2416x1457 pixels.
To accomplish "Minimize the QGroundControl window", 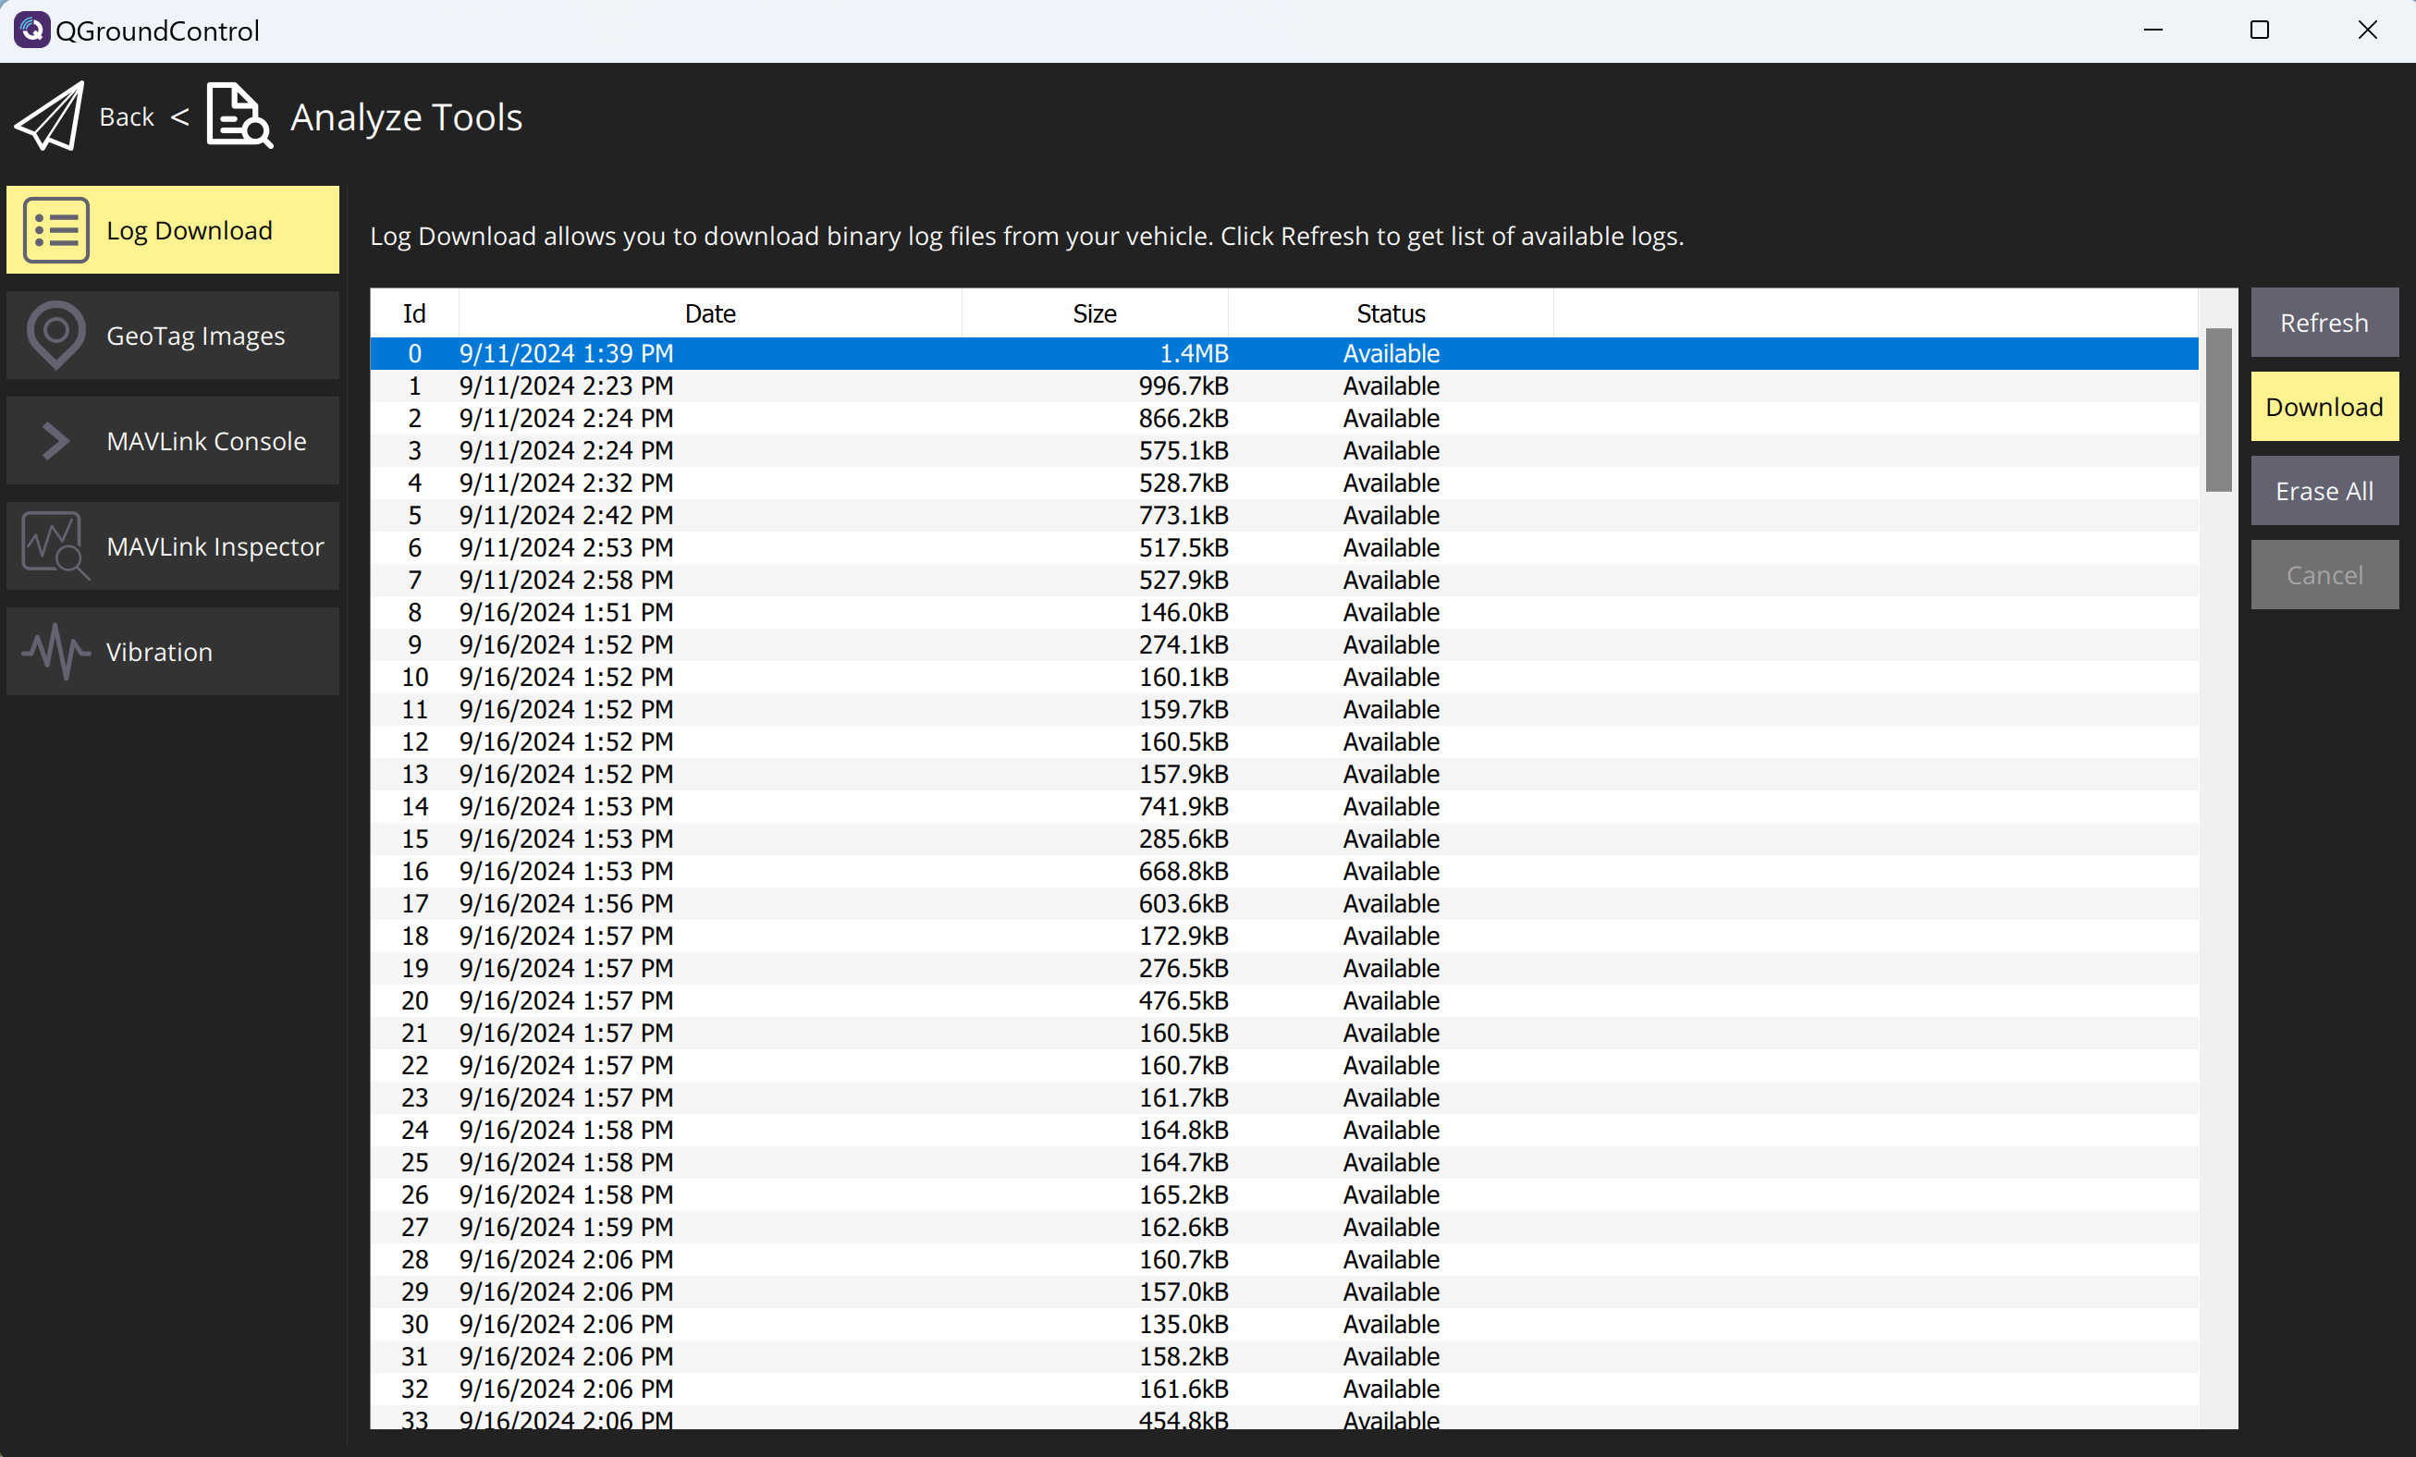I will coord(2153,31).
